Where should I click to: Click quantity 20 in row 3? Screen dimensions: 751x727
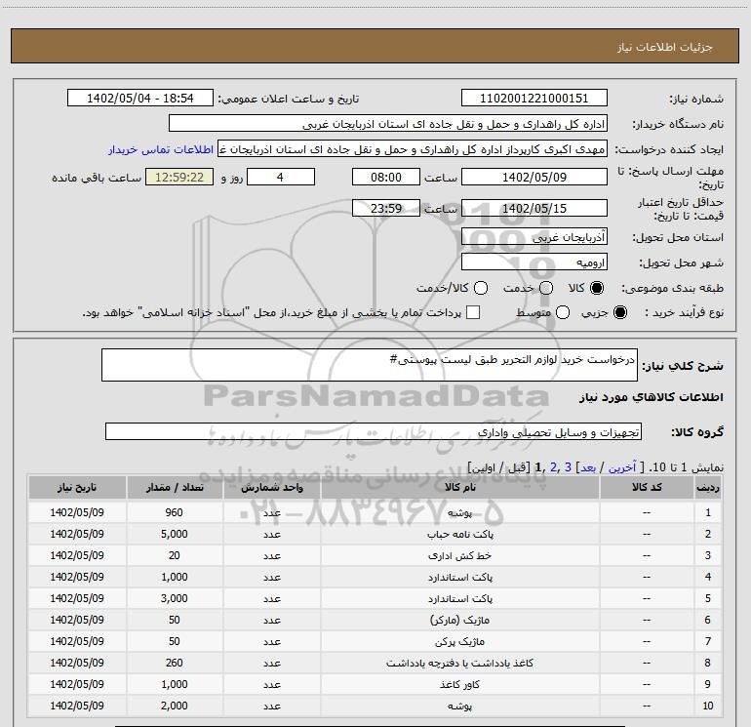175,555
